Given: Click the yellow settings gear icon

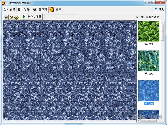Looking at the screenshot, I should point(17,17).
